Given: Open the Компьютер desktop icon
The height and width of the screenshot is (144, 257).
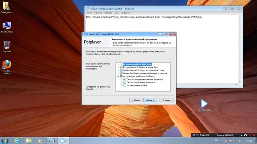Looking at the screenshot, I should click(7, 27).
